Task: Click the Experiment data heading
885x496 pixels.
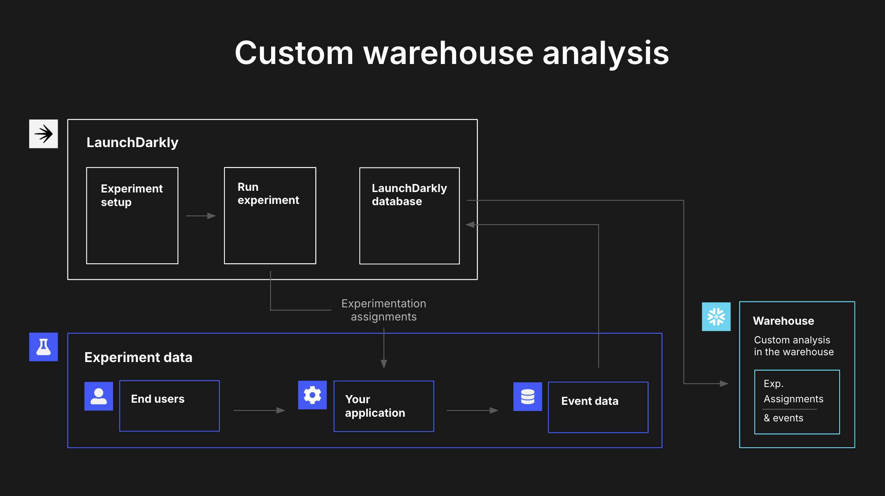Action: (138, 357)
